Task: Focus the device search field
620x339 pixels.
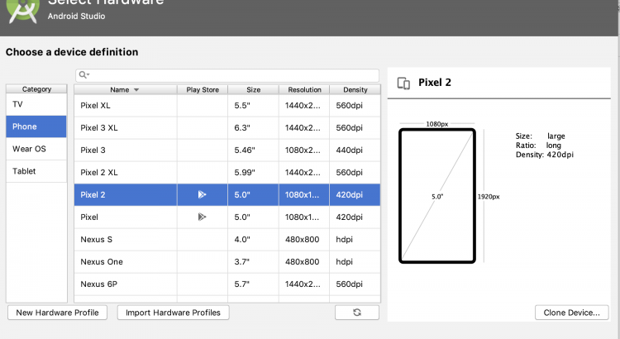Action: pyautogui.click(x=231, y=75)
